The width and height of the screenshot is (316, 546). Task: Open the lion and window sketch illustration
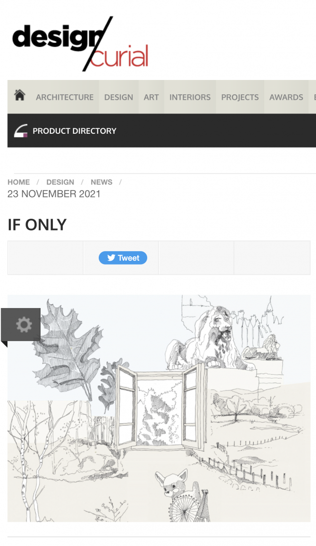coord(159,408)
